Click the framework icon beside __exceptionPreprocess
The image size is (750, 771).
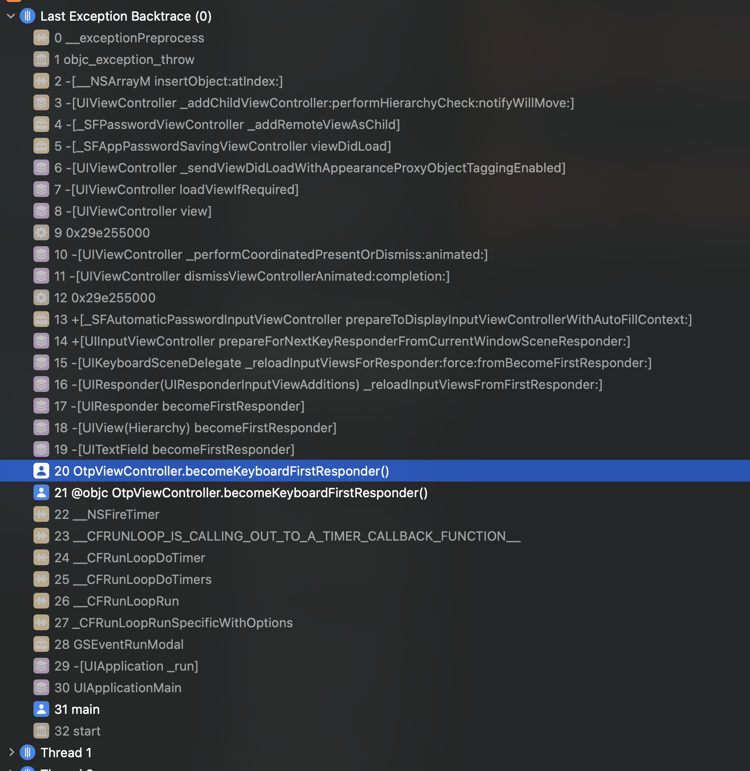pyautogui.click(x=41, y=38)
